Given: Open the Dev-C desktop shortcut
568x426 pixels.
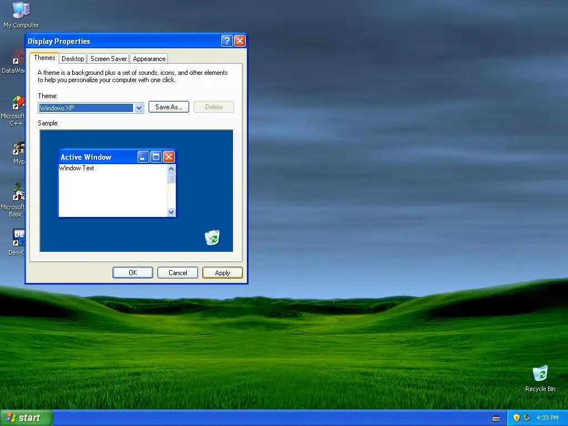Looking at the screenshot, I should click(x=17, y=242).
